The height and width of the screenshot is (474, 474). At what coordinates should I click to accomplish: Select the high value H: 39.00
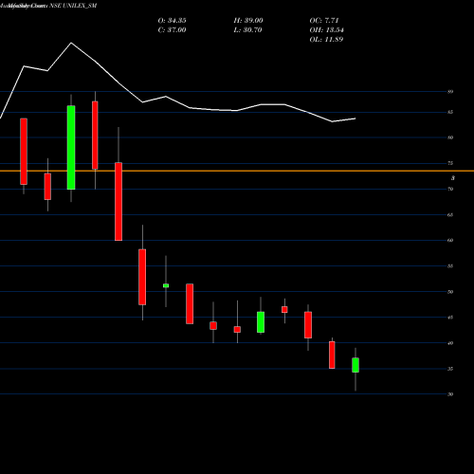pyautogui.click(x=248, y=21)
